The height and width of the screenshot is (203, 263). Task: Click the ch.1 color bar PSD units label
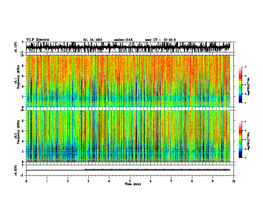[x=248, y=87]
